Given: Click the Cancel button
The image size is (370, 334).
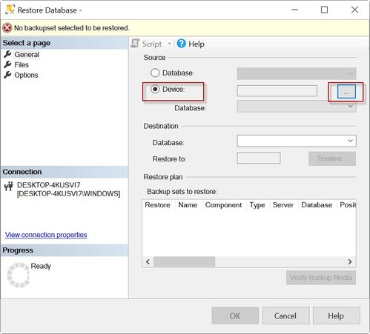Looking at the screenshot, I should pyautogui.click(x=285, y=315).
